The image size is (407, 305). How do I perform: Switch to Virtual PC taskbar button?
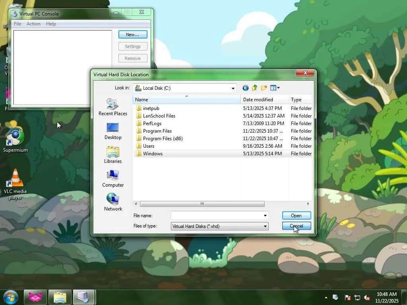(84, 297)
